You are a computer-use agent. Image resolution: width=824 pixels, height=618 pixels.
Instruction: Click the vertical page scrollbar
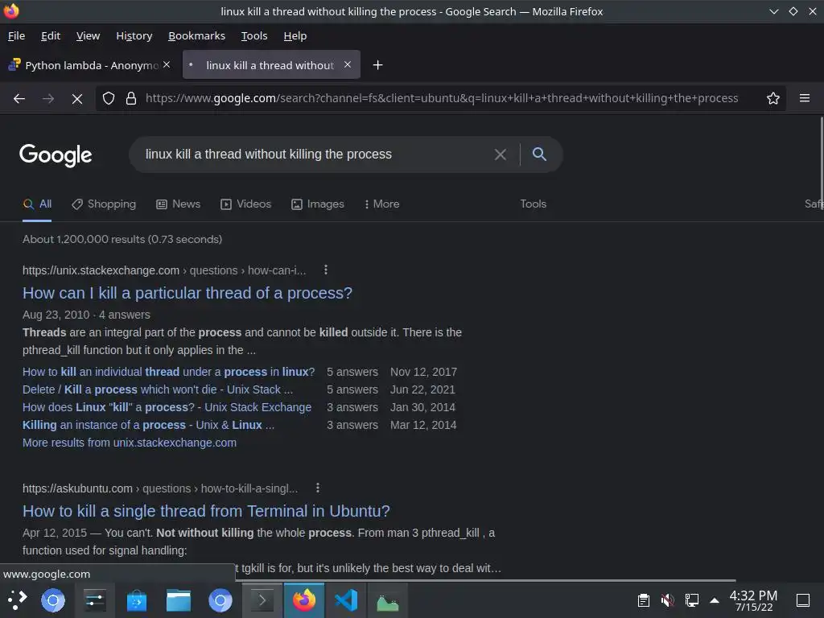[822, 163]
